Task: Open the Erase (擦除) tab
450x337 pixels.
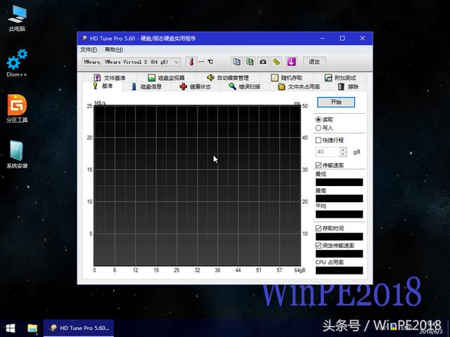Action: 348,86
